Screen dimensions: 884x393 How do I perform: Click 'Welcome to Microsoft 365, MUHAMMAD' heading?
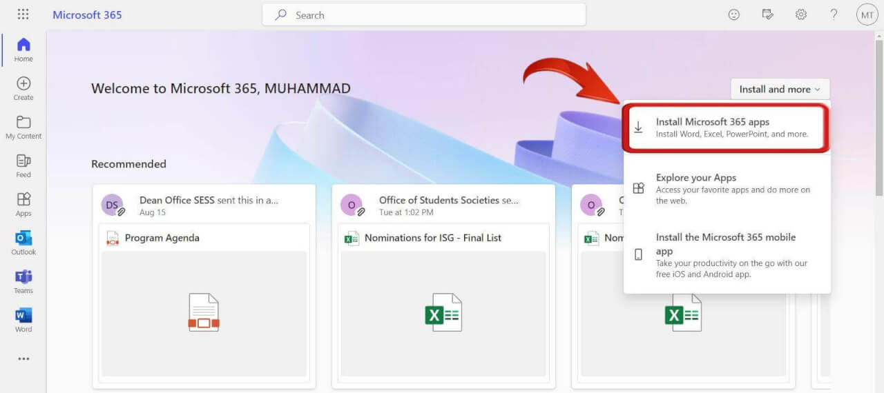point(221,88)
